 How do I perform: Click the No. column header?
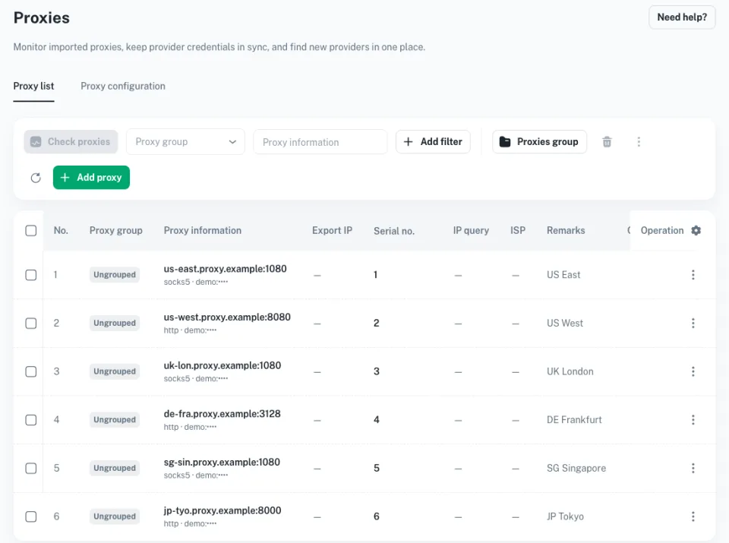61,231
